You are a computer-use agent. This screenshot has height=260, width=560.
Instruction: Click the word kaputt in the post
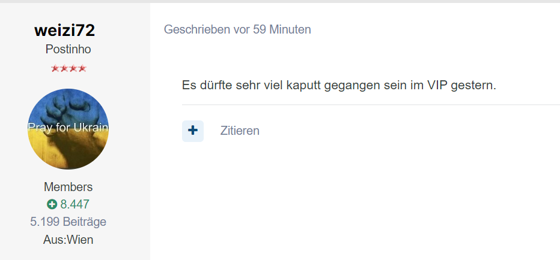point(303,86)
